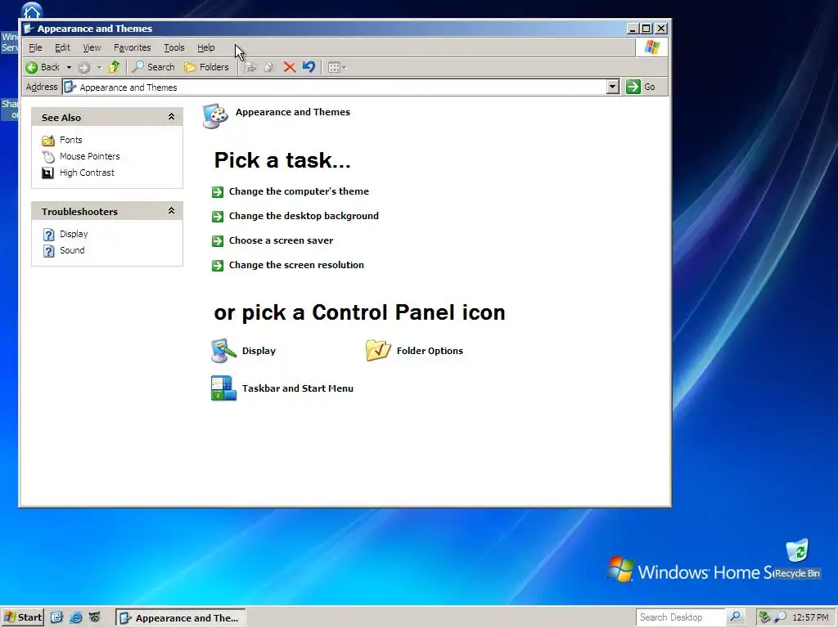This screenshot has width=838, height=628.
Task: Click the Search Desktop input box
Action: (x=681, y=617)
